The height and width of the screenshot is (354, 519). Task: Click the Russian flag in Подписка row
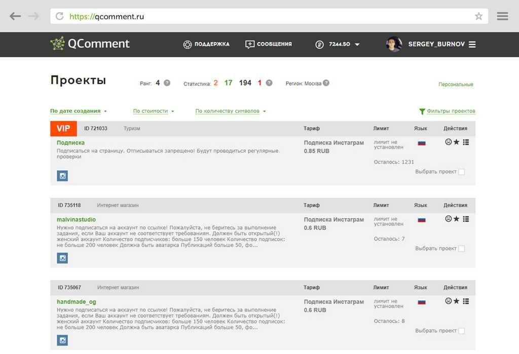[422, 143]
